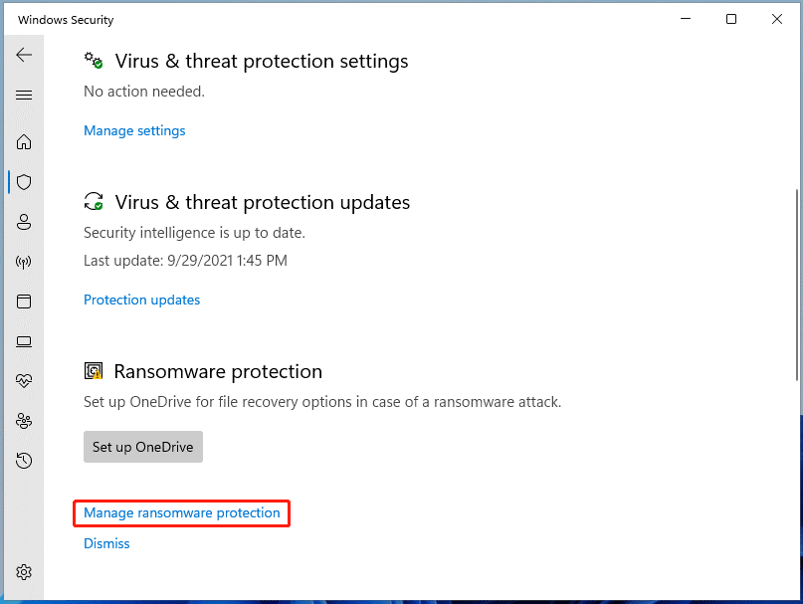Select Manage ransomware protection
The image size is (803, 604).
181,512
